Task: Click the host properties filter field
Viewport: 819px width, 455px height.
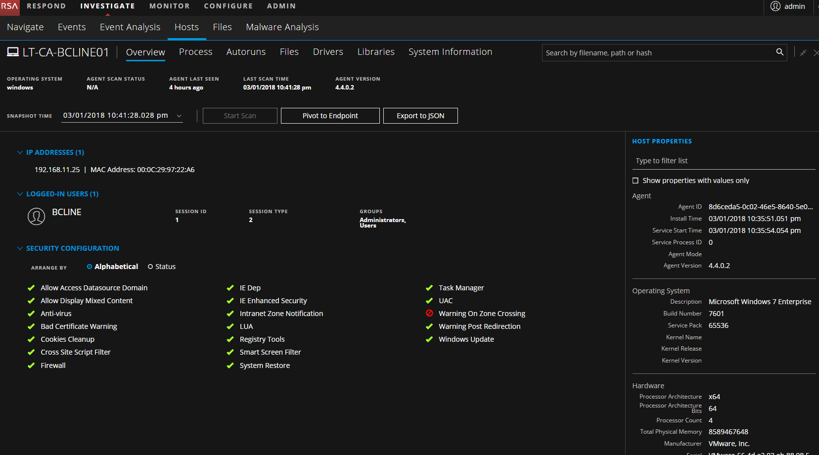Action: [722, 161]
